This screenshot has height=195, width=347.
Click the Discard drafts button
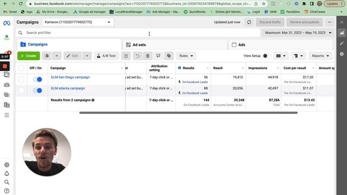[x=270, y=22]
